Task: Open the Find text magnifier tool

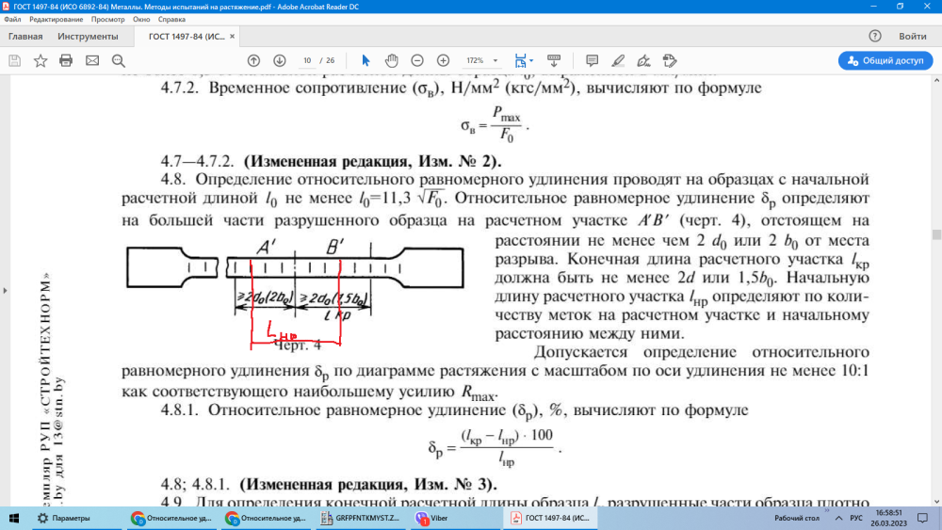Action: click(x=119, y=60)
